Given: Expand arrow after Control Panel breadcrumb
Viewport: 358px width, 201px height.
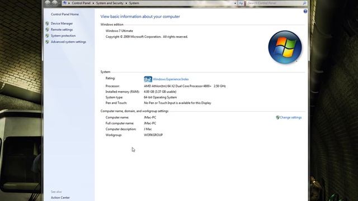Looking at the screenshot, I should (93, 3).
